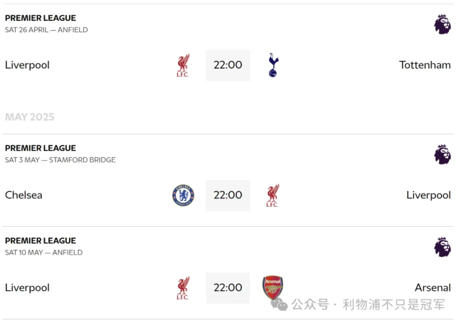Click the WeChat logo in the watermark
The width and height of the screenshot is (460, 323).
coord(279,304)
